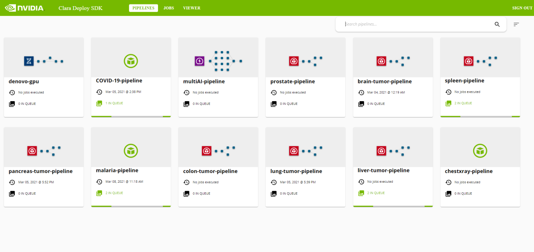
Task: Click the multiAI-pipeline purple lightning icon
Action: tap(200, 61)
